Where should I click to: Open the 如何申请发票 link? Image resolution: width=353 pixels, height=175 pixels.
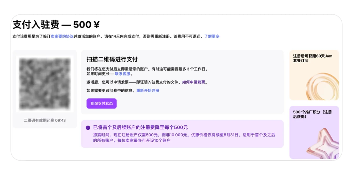194,82
